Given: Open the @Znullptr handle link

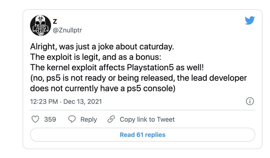Looking at the screenshot, I should [67, 30].
